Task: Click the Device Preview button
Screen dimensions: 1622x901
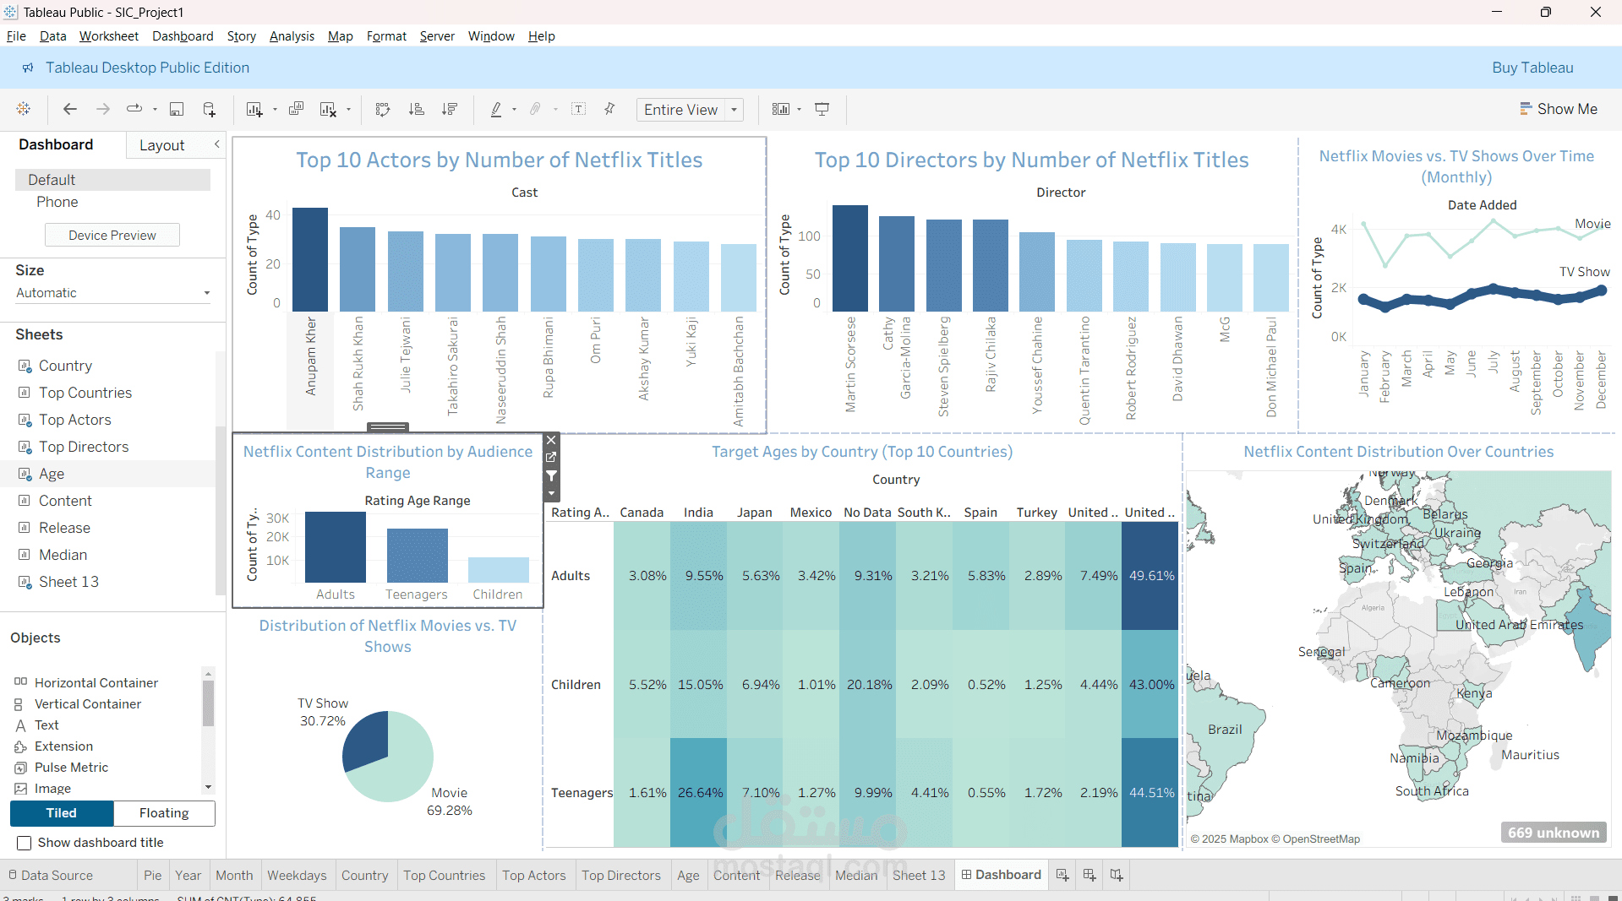Action: pos(112,236)
